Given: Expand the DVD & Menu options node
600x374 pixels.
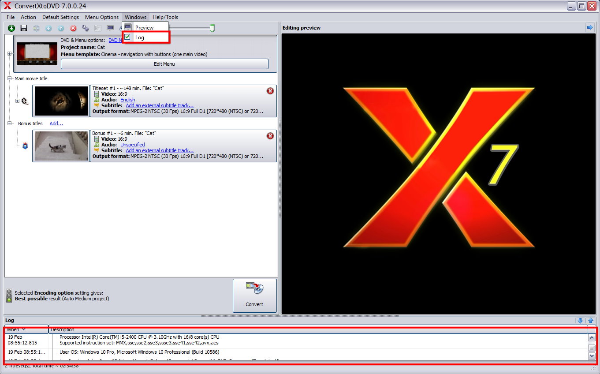Looking at the screenshot, I should 9,53.
